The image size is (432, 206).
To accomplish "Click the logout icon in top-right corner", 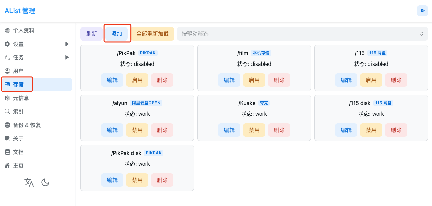I will 422,11.
